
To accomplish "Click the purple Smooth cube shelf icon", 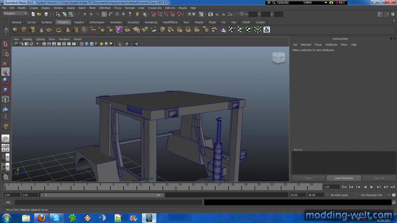I will click(x=119, y=30).
